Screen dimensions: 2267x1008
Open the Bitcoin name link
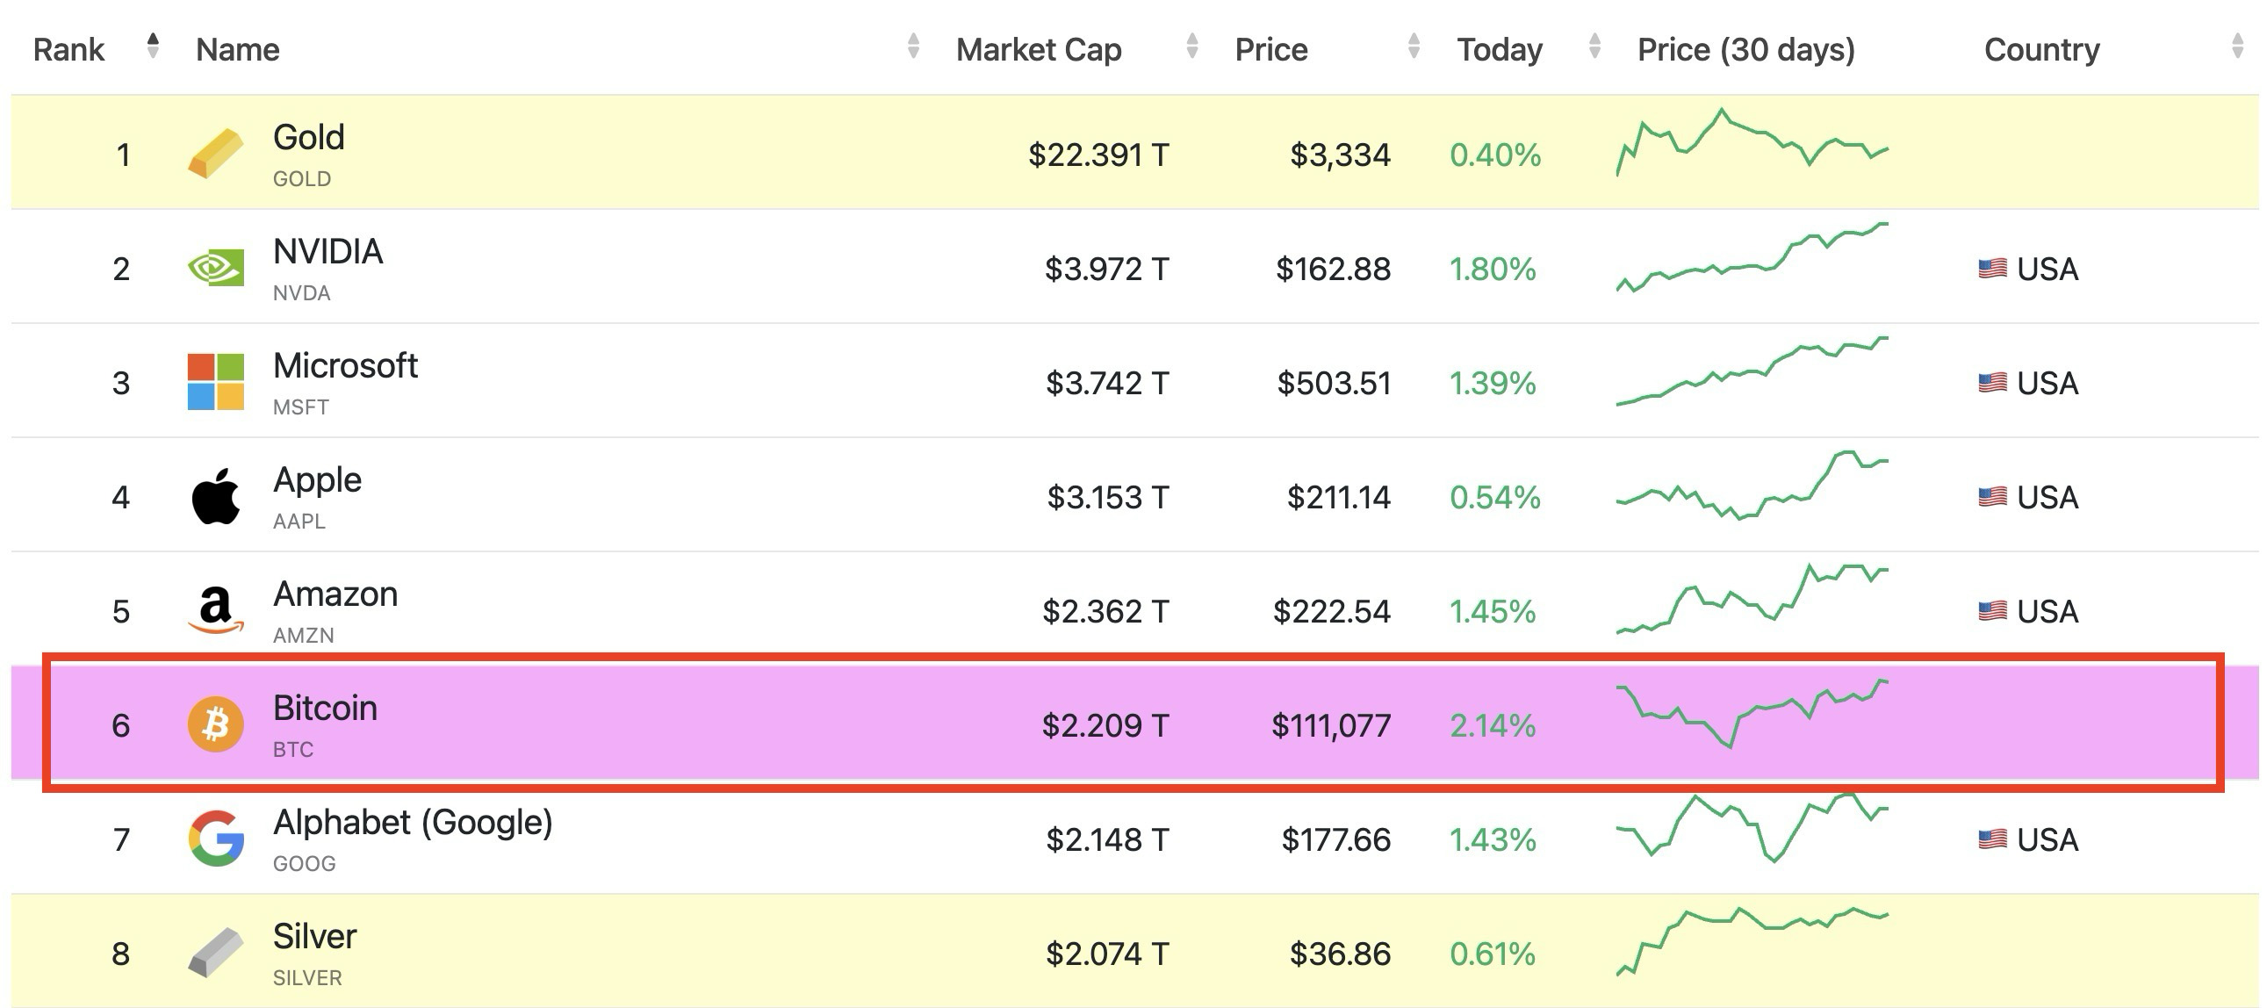pos(325,709)
